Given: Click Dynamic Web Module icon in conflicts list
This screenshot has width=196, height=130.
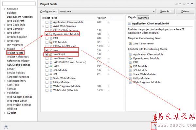Looking at the screenshot, I should click(130, 58).
